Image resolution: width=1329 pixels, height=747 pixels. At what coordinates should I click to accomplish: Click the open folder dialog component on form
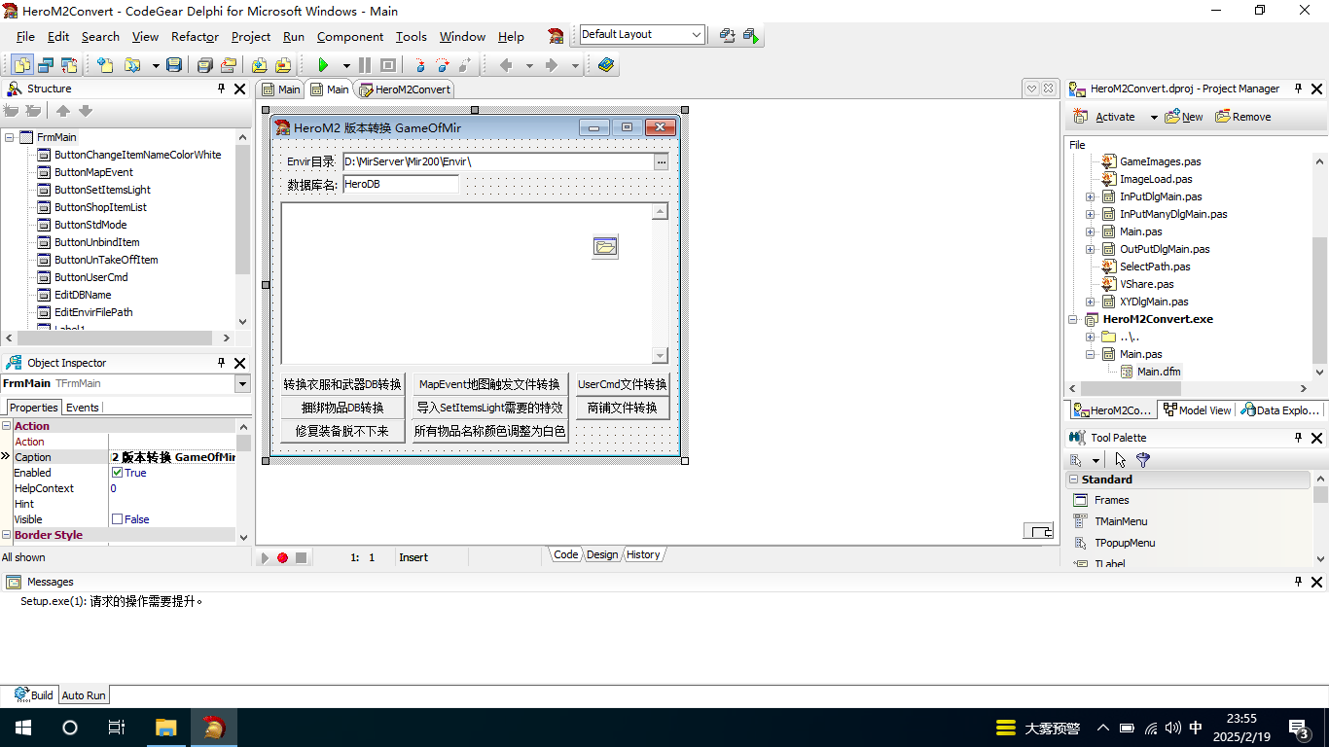(605, 247)
